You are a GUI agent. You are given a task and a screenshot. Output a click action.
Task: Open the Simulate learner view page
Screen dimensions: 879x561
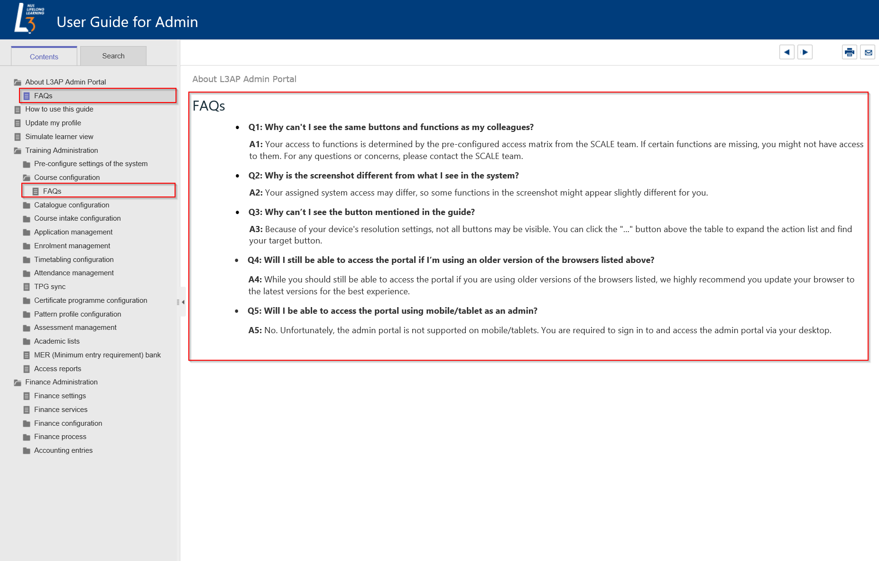tap(58, 136)
